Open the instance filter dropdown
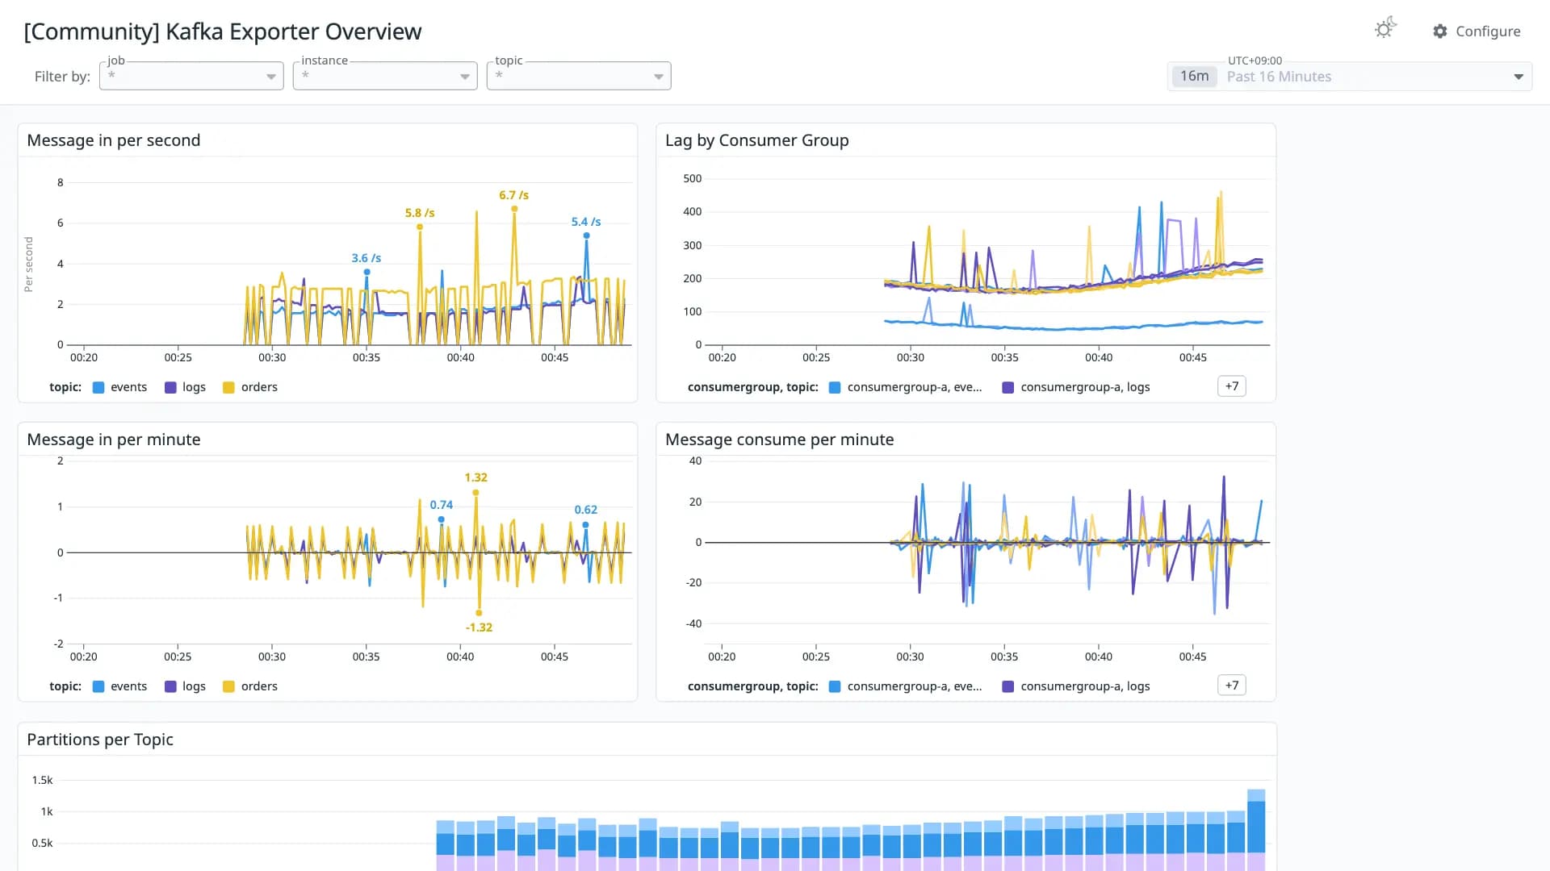The height and width of the screenshot is (871, 1550). [385, 76]
